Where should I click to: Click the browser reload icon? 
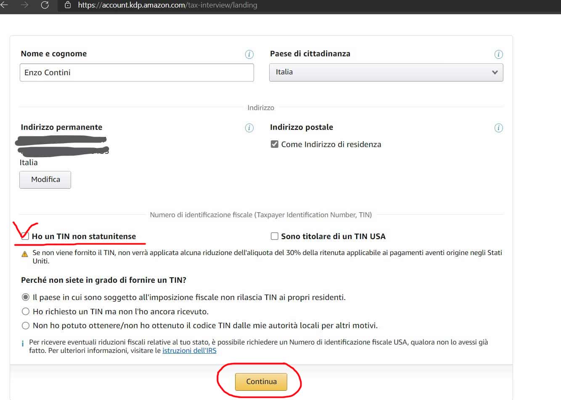[x=45, y=5]
